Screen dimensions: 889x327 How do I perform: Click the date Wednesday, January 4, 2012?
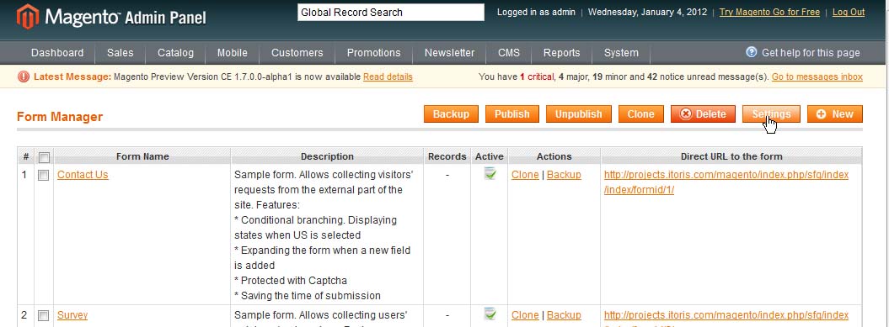(x=647, y=12)
